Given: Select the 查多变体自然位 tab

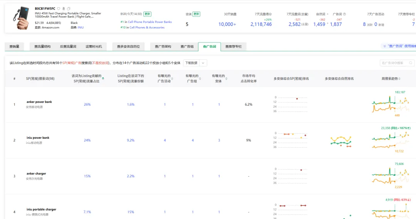Looking at the screenshot, I should 128,46.
